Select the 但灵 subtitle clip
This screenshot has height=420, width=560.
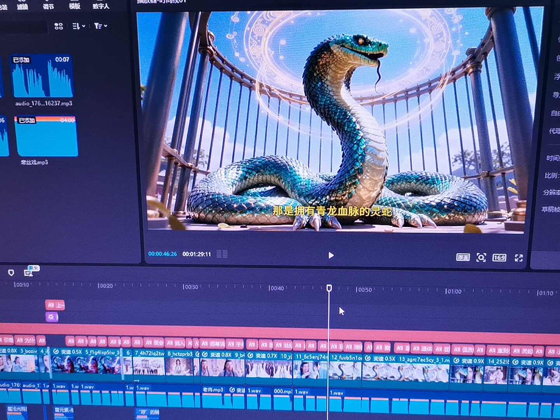click(x=463, y=349)
